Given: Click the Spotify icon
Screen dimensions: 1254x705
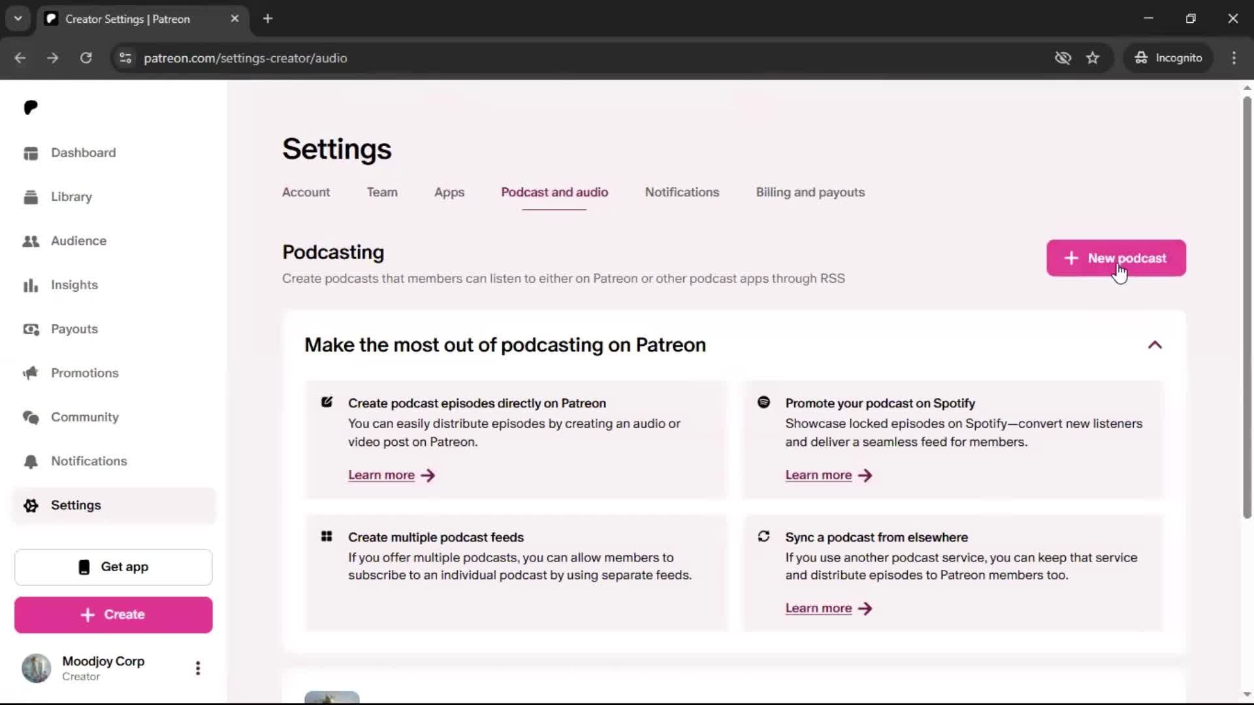Looking at the screenshot, I should (x=764, y=403).
